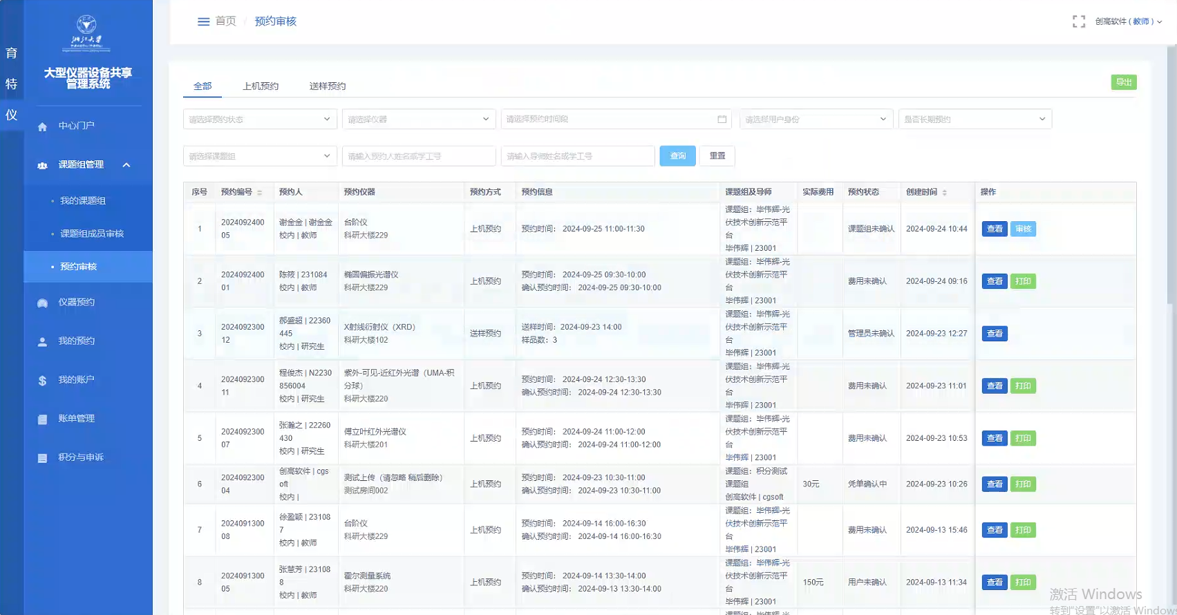
Task: Click the university logo in sidebar
Action: 86,32
